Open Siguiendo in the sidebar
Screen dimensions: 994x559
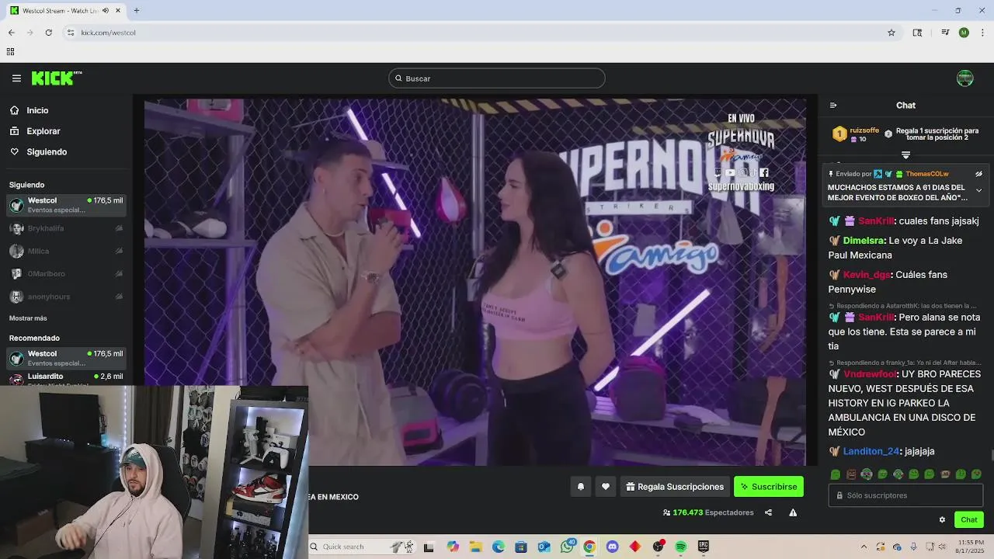point(47,151)
